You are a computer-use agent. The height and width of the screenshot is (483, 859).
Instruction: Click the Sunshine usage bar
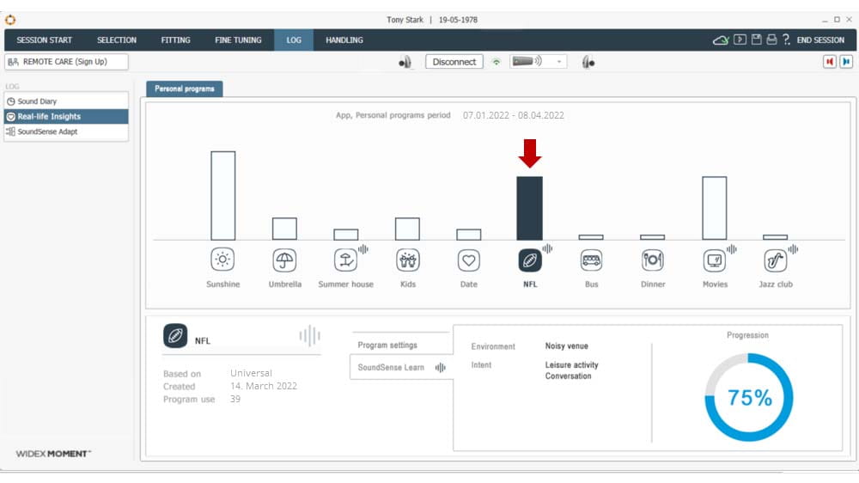223,196
